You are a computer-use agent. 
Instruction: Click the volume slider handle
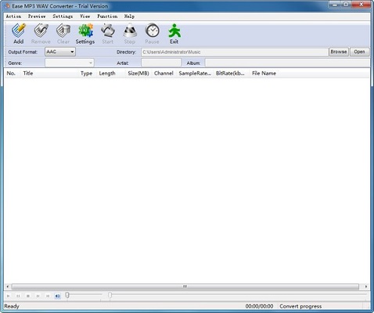(67, 295)
